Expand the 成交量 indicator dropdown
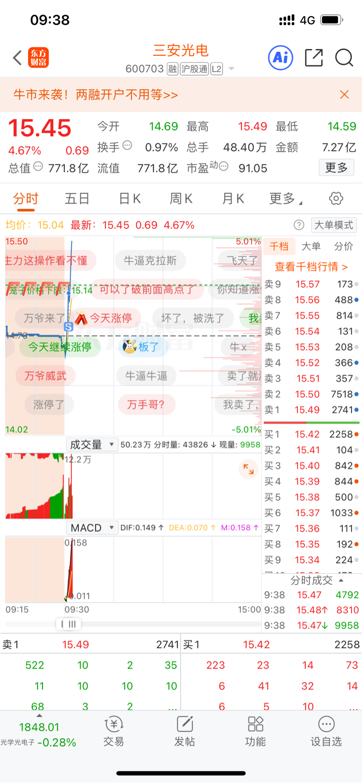The image size is (362, 783). tap(91, 444)
